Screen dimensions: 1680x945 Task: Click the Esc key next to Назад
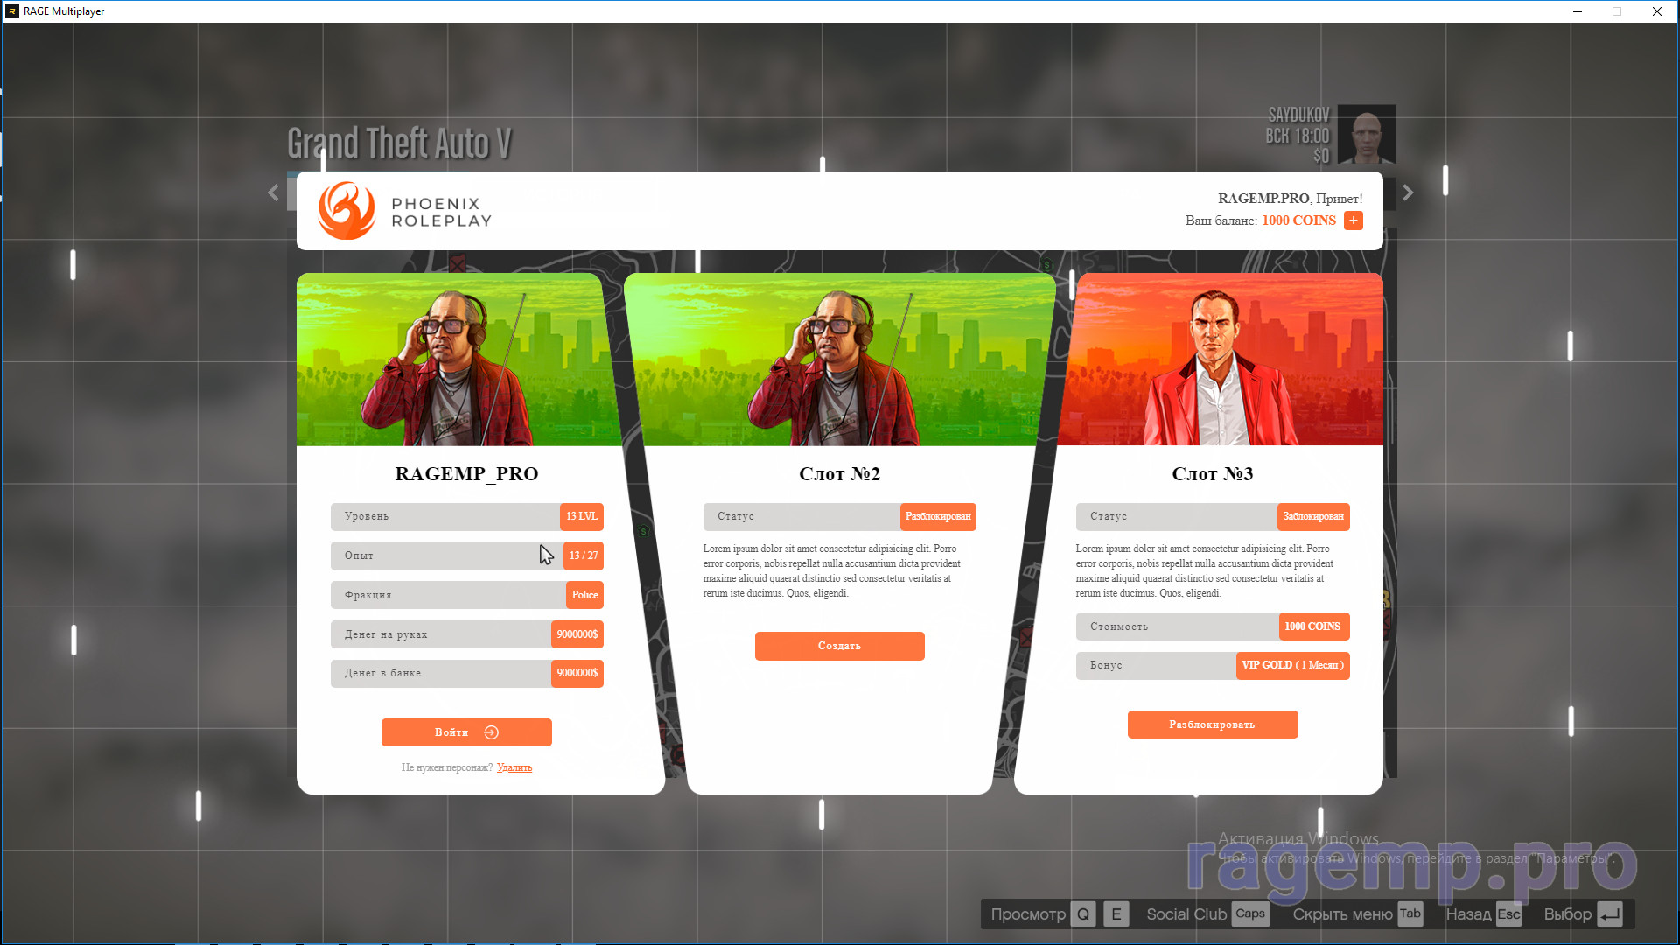point(1508,914)
